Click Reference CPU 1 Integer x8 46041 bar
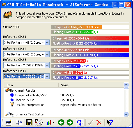133x128 pixels. click(90, 38)
